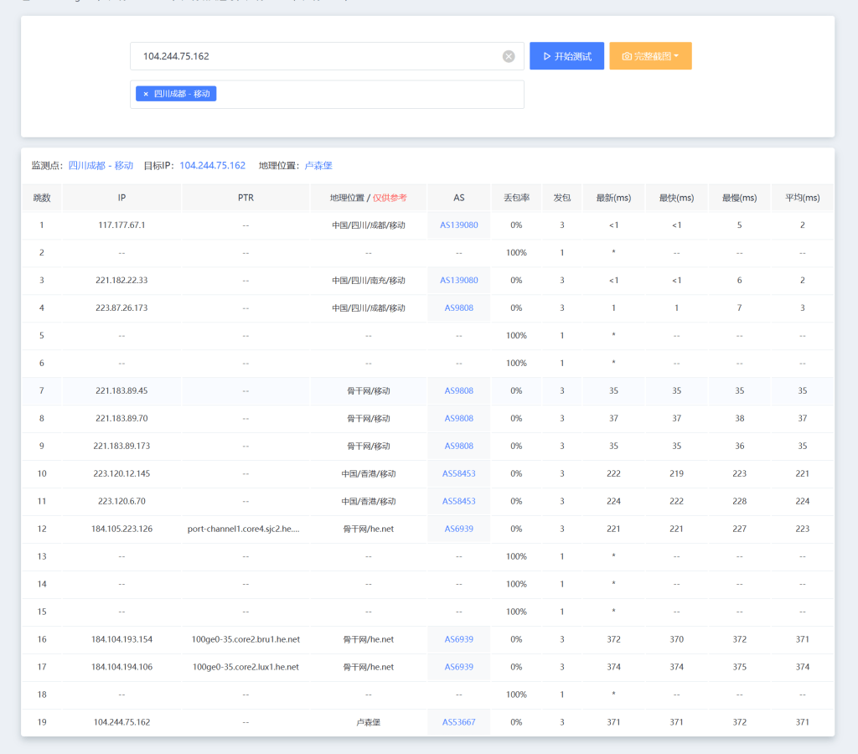Select IP cell 221.182.22.33
The image size is (858, 754).
(x=121, y=280)
